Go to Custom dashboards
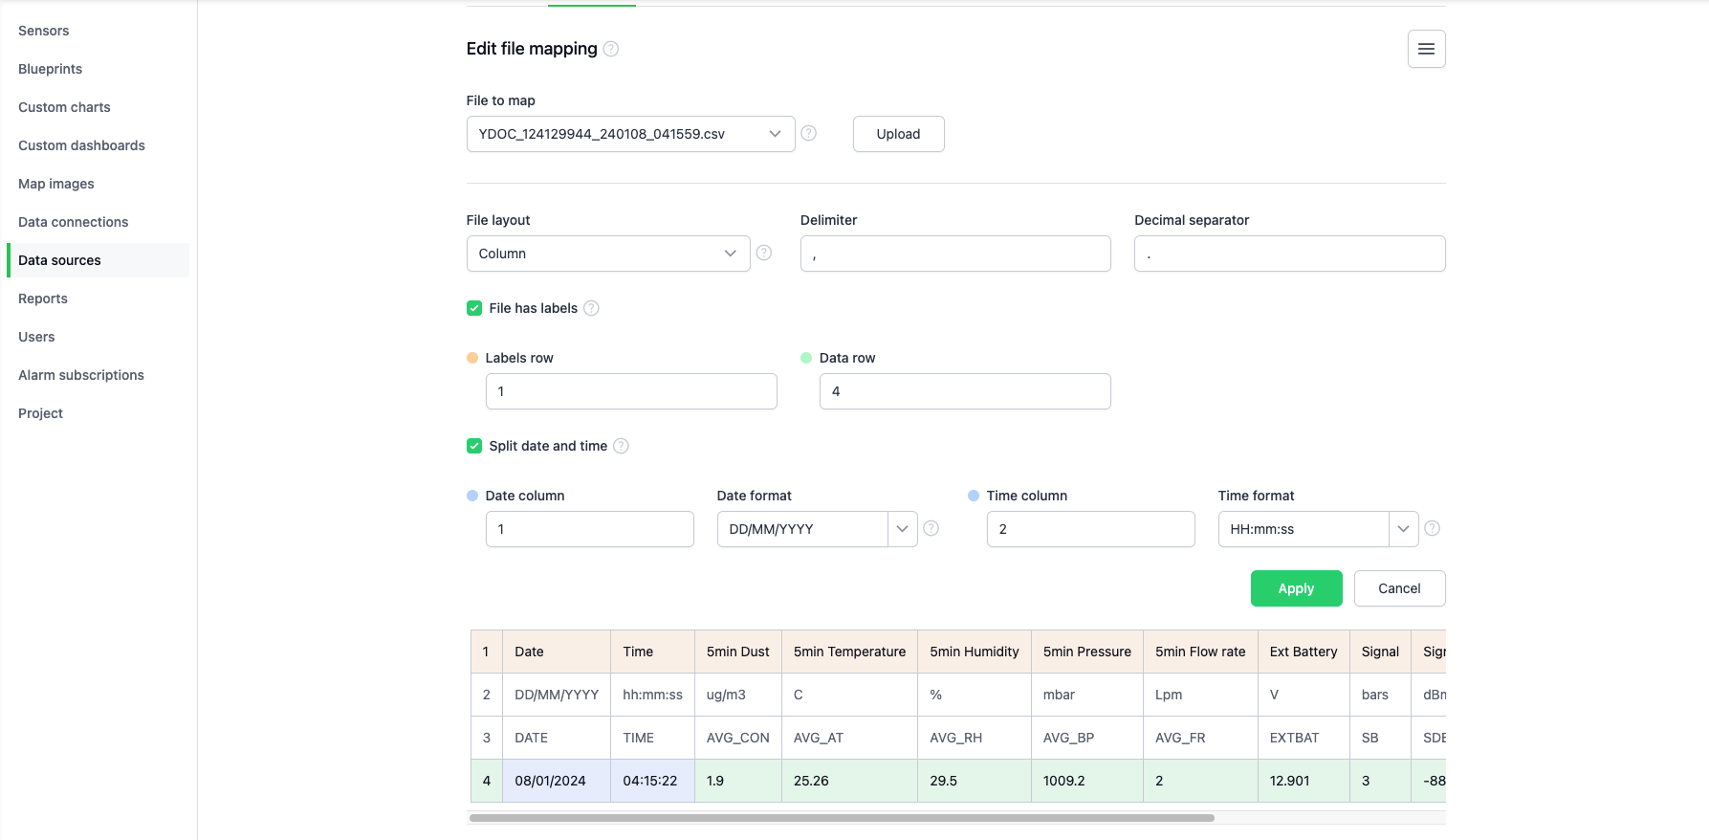Screen dimensions: 1709x840 tap(81, 145)
